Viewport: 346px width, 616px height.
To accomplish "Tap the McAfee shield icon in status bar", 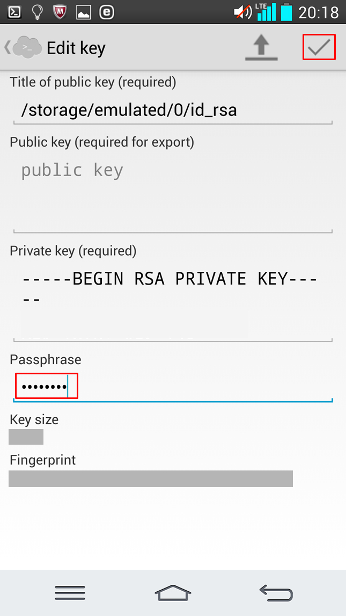I will (60, 12).
